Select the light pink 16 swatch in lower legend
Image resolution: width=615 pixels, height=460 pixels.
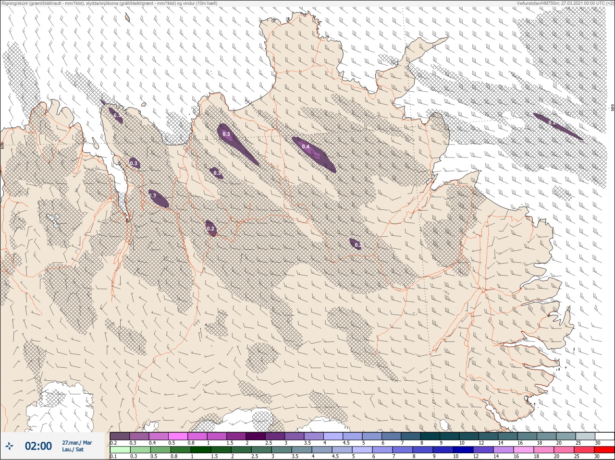tap(524, 450)
